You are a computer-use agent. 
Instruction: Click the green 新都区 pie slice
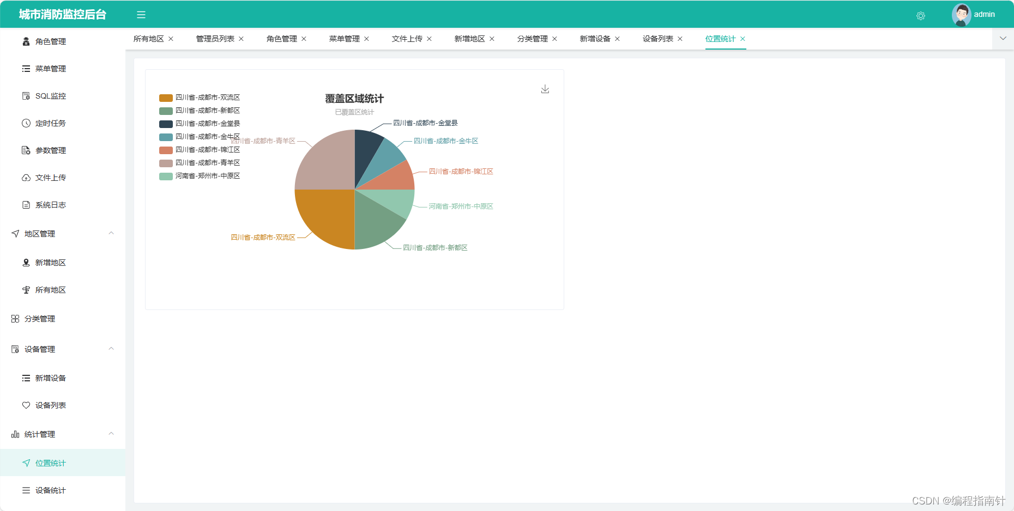pyautogui.click(x=375, y=224)
